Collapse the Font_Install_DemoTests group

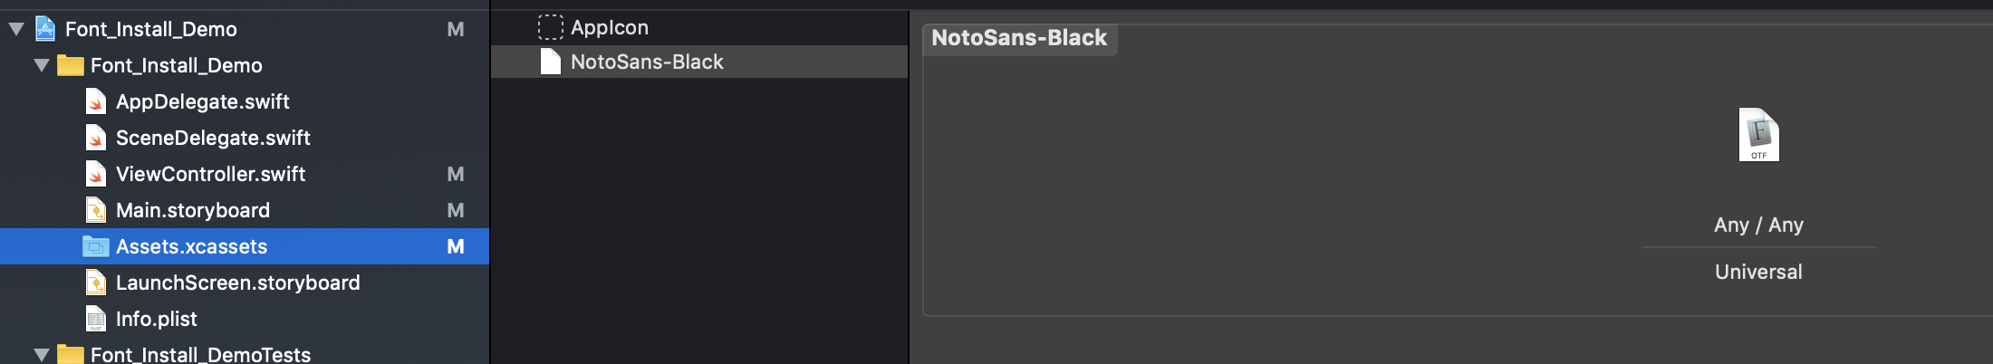(x=42, y=354)
